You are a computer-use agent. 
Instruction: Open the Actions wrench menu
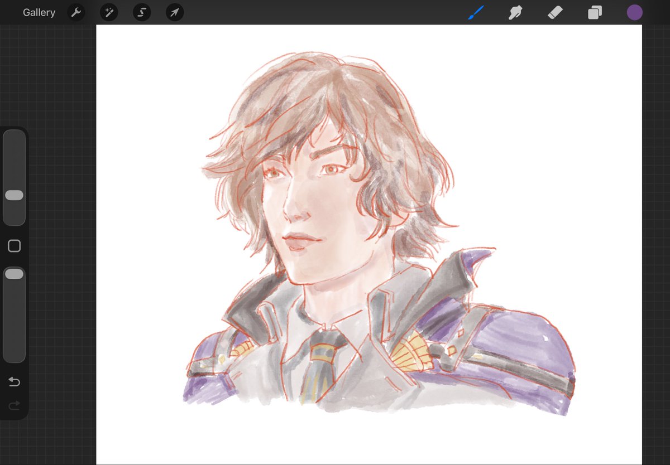click(x=76, y=12)
